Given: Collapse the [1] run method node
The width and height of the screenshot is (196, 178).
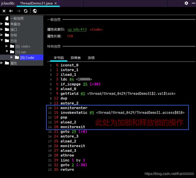Looking at the screenshot, I should point(7,51).
